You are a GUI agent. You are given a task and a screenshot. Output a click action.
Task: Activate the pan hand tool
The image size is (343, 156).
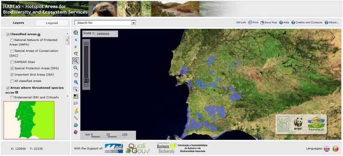coord(76,75)
